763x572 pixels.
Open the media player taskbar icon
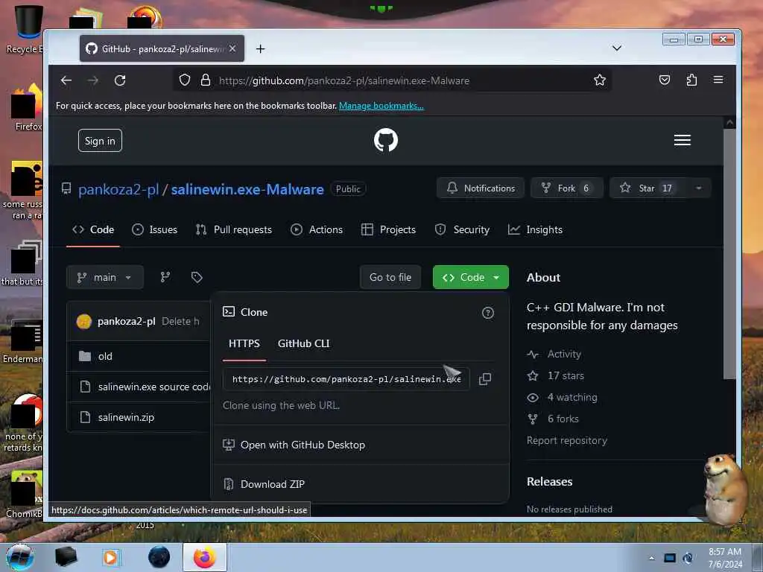tap(110, 557)
